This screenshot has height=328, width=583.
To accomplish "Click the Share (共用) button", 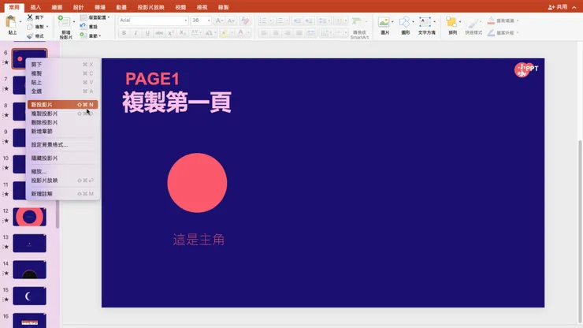I will coord(558,7).
